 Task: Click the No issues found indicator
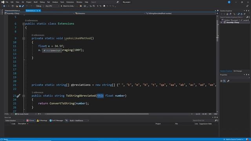pos(22,114)
